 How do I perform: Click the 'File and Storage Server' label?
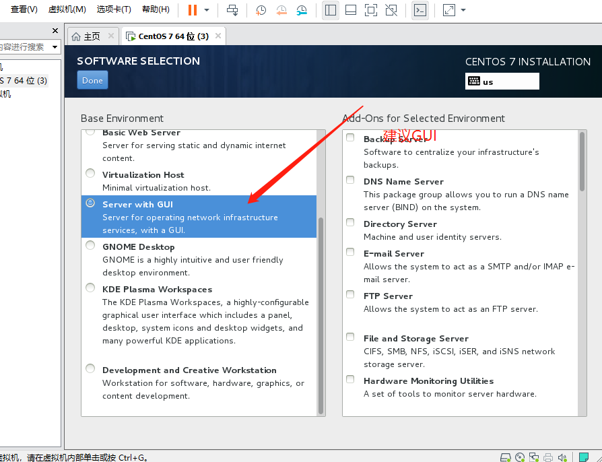point(416,338)
